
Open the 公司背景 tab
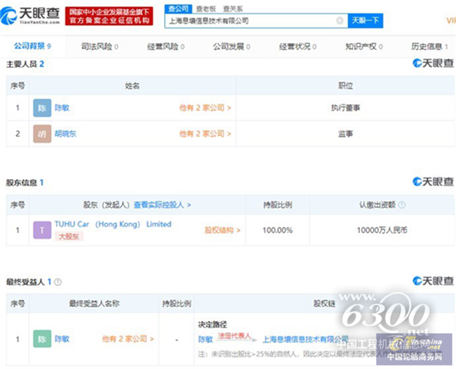(x=32, y=46)
